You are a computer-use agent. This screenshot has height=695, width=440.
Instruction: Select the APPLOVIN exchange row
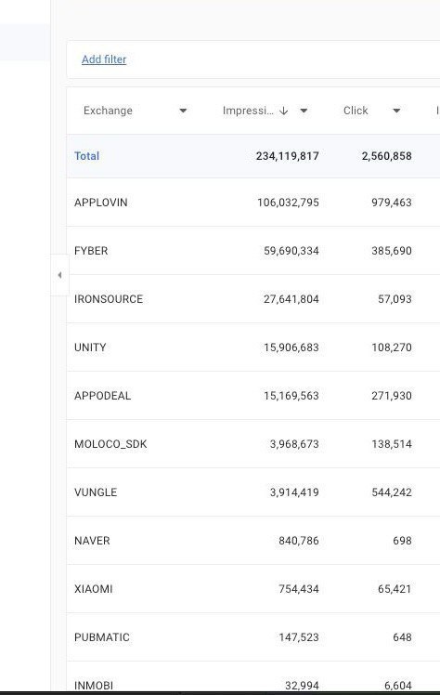pyautogui.click(x=253, y=203)
